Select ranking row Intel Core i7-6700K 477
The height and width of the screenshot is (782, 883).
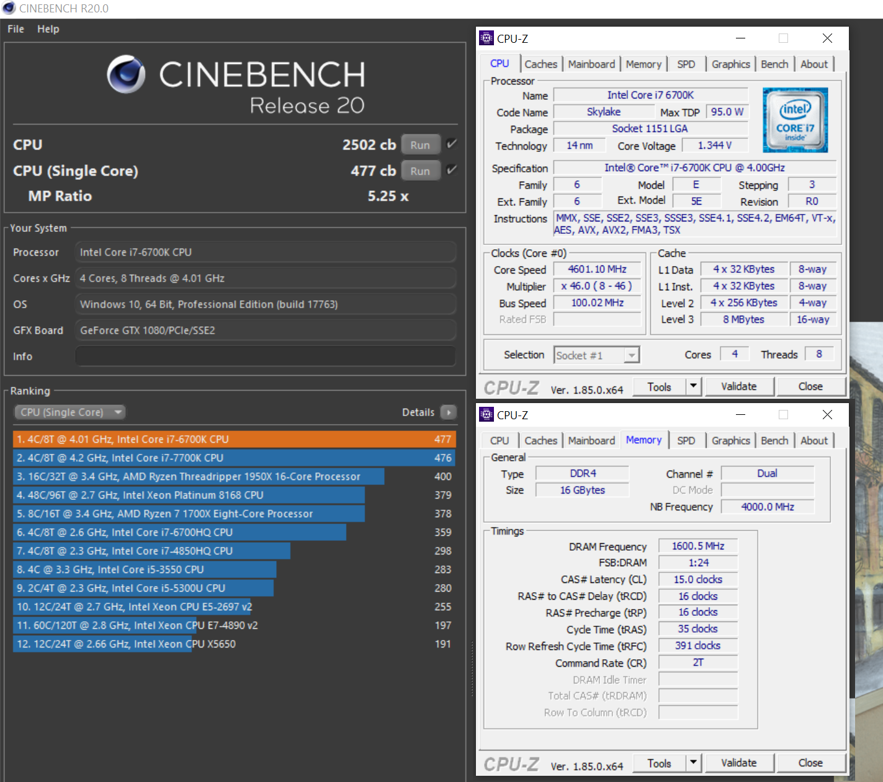[x=235, y=439]
